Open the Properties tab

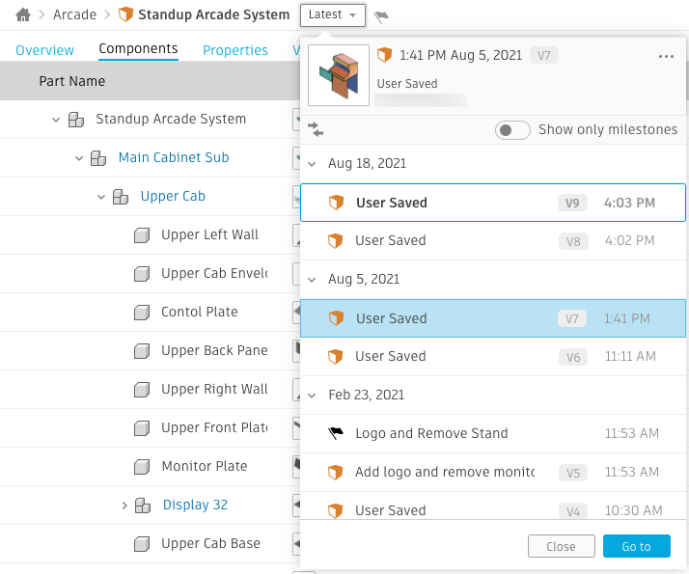[x=235, y=50]
